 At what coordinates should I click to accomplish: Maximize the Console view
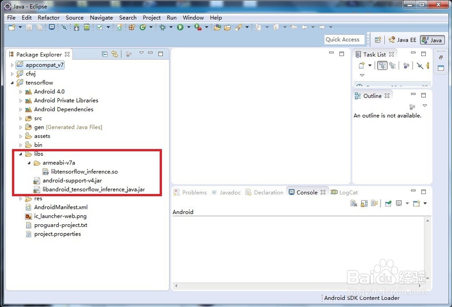[x=424, y=192]
